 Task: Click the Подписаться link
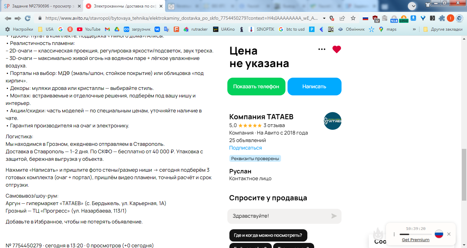[245, 148]
